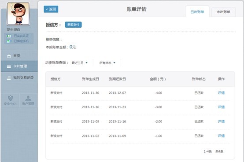Click the 操作 column header
This screenshot has width=244, height=162.
click(x=221, y=79)
